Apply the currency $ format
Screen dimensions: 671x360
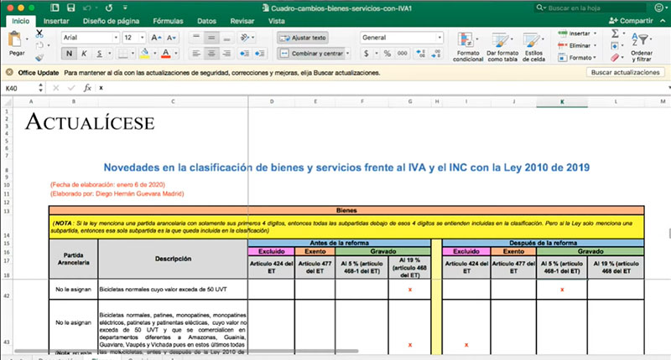click(367, 54)
